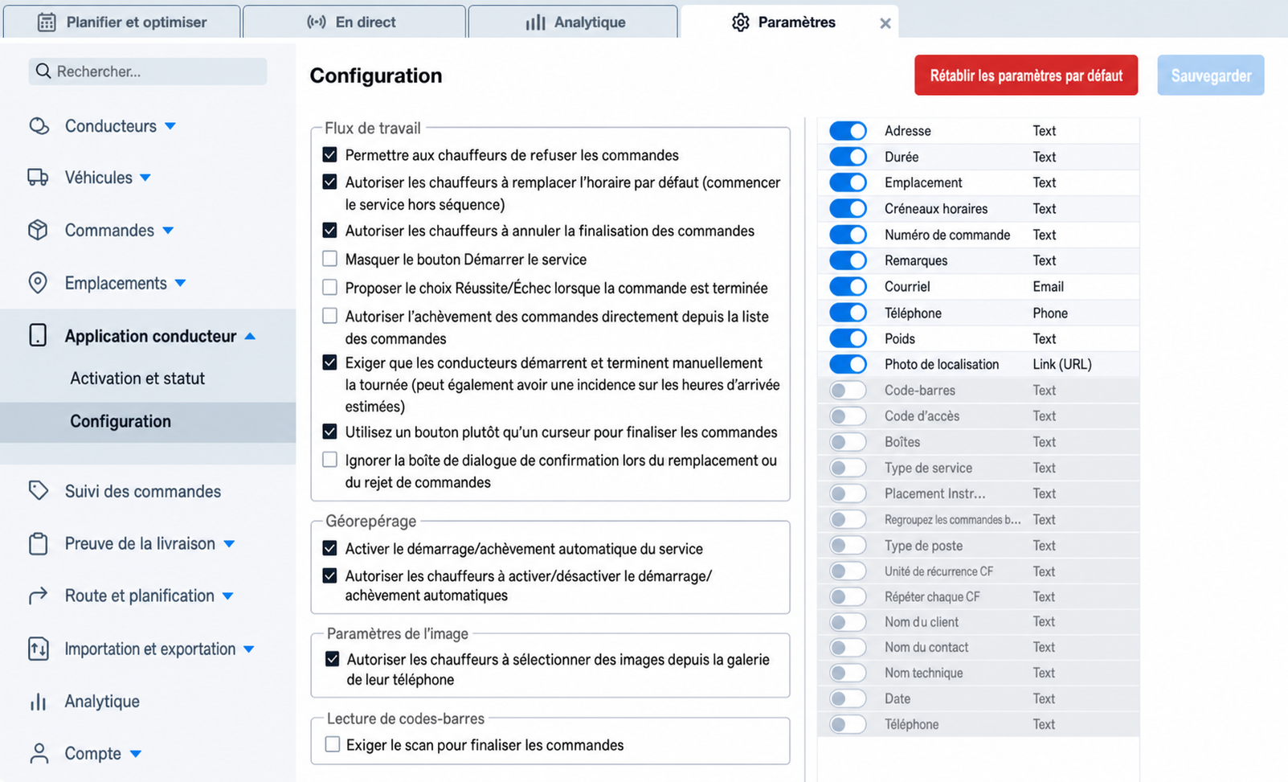
Task: Expand the Route et planification arrow
Action: (228, 596)
